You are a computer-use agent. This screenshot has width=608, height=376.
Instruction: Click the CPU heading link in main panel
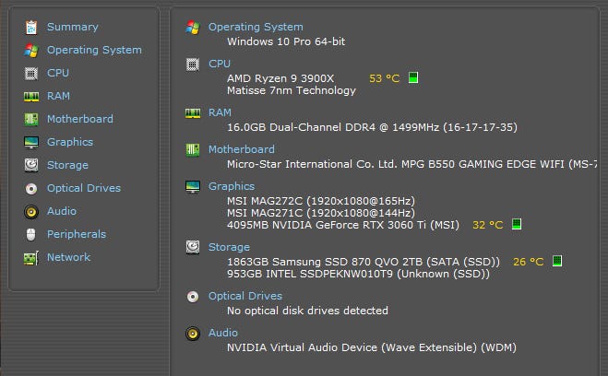tap(220, 64)
